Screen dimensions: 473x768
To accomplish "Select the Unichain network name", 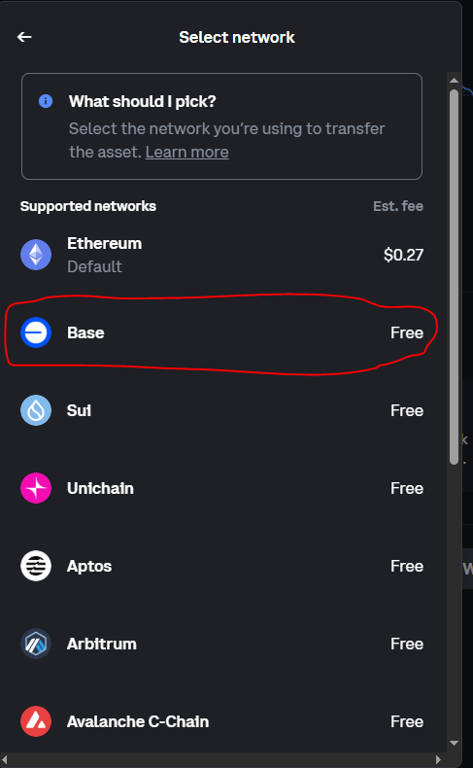I will [x=100, y=488].
